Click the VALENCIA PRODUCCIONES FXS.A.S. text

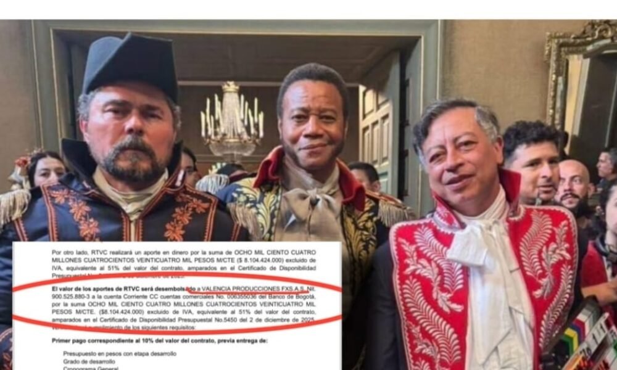click(254, 289)
